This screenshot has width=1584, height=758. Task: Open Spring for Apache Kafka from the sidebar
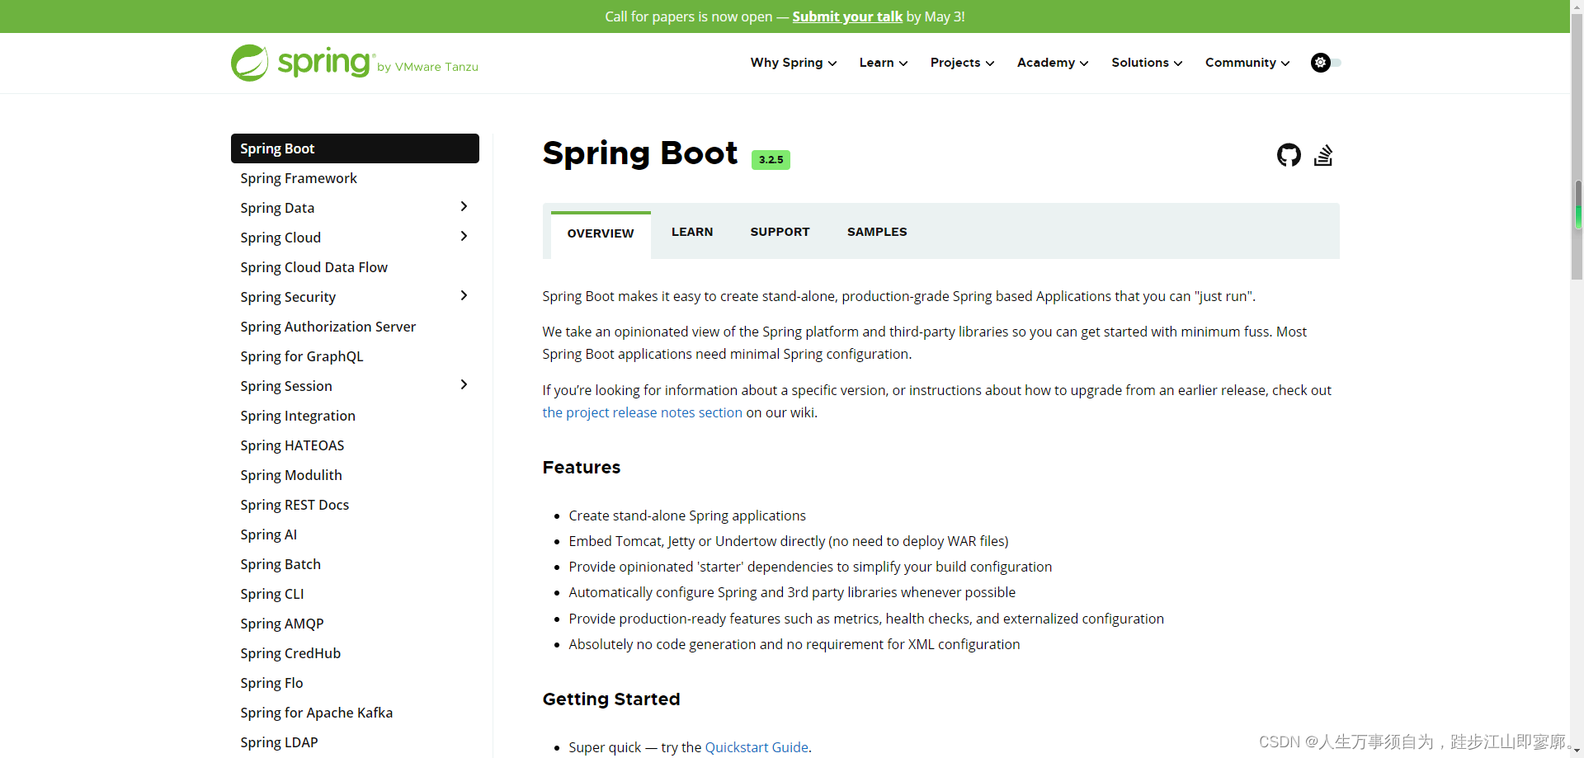point(316,713)
